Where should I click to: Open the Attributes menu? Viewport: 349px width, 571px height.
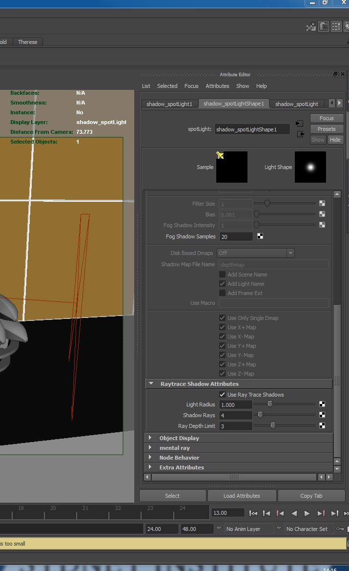(x=217, y=86)
